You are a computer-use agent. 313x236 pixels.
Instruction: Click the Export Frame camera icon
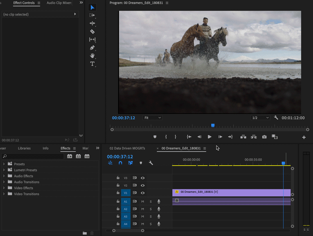pyautogui.click(x=264, y=137)
